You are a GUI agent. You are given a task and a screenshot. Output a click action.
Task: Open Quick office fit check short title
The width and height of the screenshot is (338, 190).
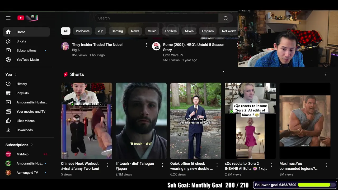tap(191, 166)
